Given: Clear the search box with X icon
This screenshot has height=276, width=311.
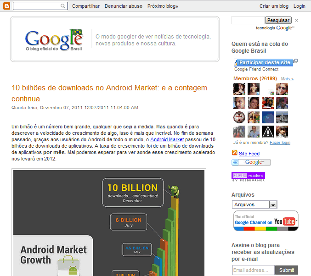Looking at the screenshot, I should 296,20.
